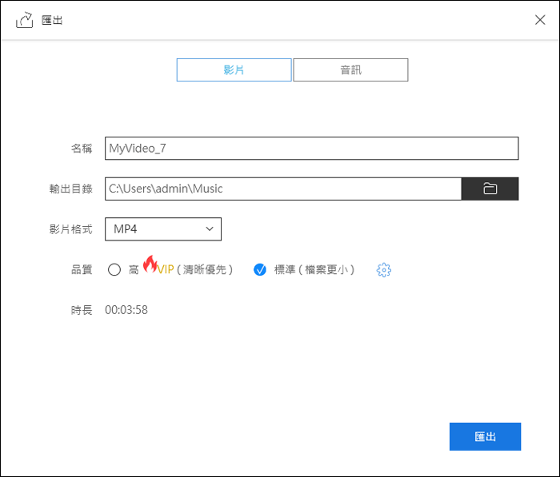This screenshot has height=477, width=560.
Task: Open the MP4 video format dropdown
Action: [x=162, y=229]
